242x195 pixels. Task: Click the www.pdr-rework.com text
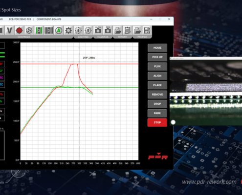point(209,182)
